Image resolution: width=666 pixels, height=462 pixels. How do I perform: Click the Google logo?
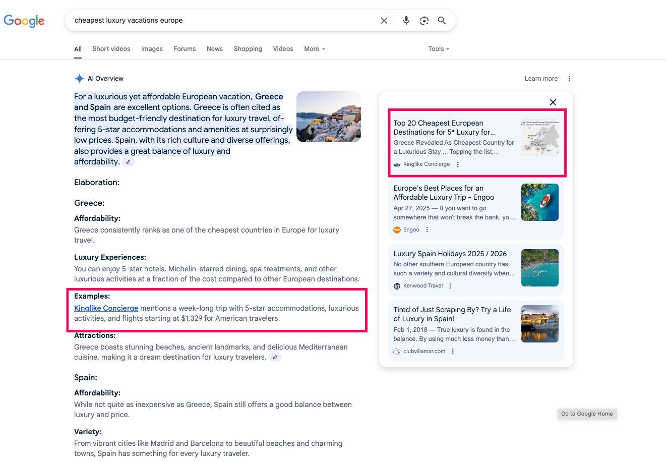(24, 21)
